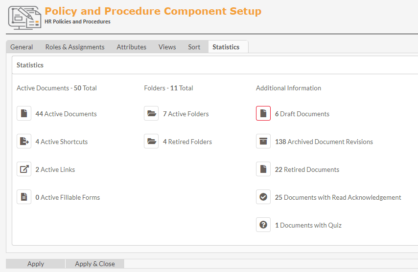Click the Retired Folders icon
Screen dimensions: 418x272
pyautogui.click(x=151, y=141)
